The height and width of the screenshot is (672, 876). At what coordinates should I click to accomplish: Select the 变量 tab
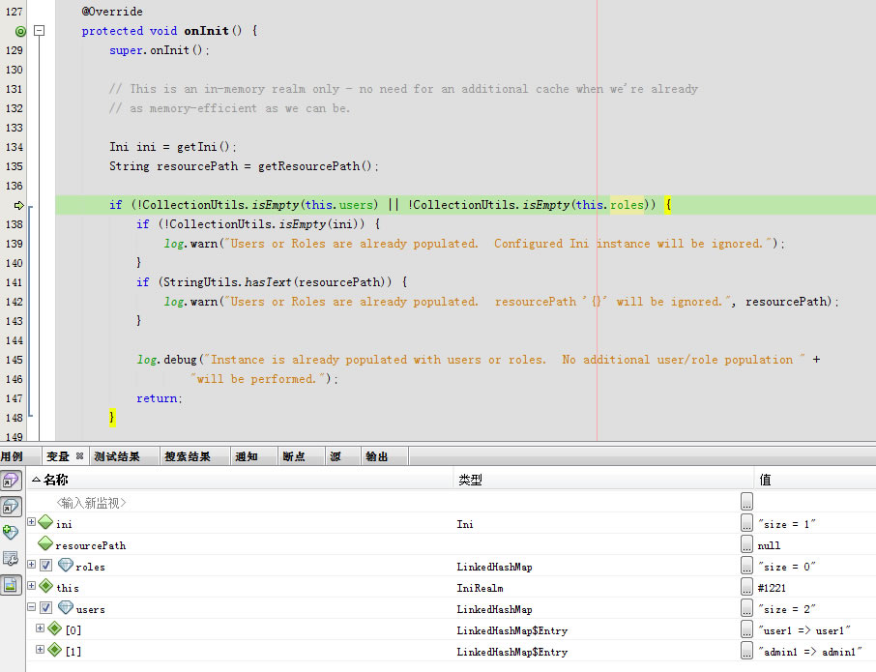pyautogui.click(x=58, y=457)
